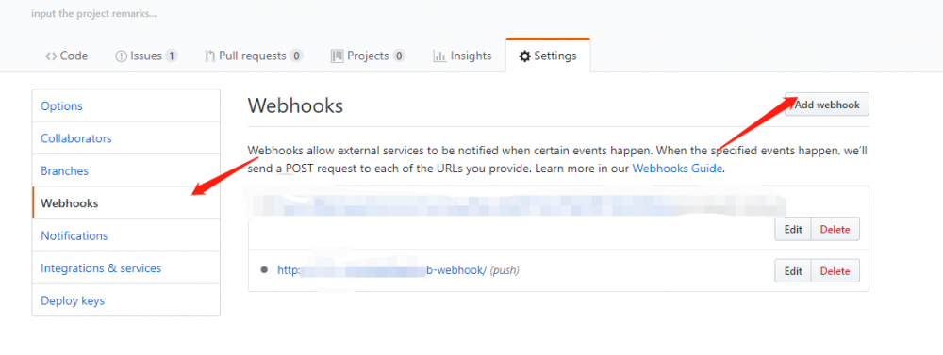The image size is (943, 355).
Task: Click the b-webhook status dot
Action: (263, 270)
